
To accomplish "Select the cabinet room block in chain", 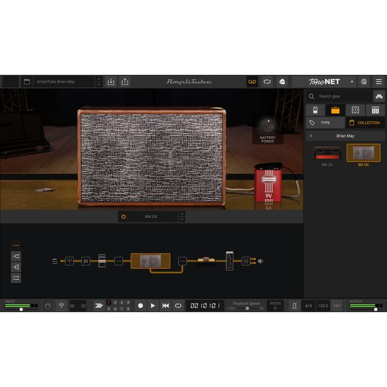I will pos(206,261).
